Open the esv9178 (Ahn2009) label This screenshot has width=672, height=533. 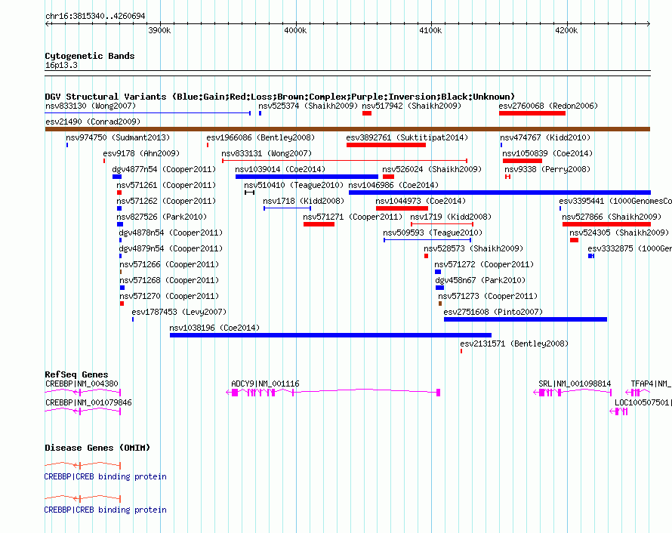(x=141, y=153)
